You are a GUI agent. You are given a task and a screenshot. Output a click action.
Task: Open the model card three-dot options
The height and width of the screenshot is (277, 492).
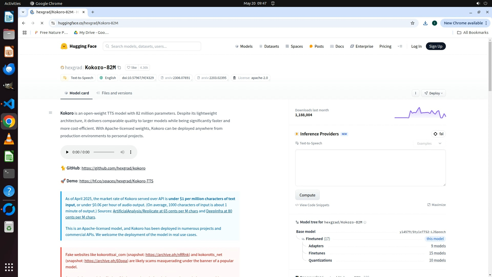point(416,93)
